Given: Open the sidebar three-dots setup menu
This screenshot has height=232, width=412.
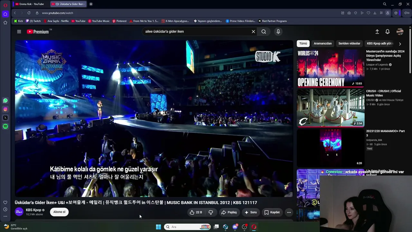Looking at the screenshot, I should 5,216.
